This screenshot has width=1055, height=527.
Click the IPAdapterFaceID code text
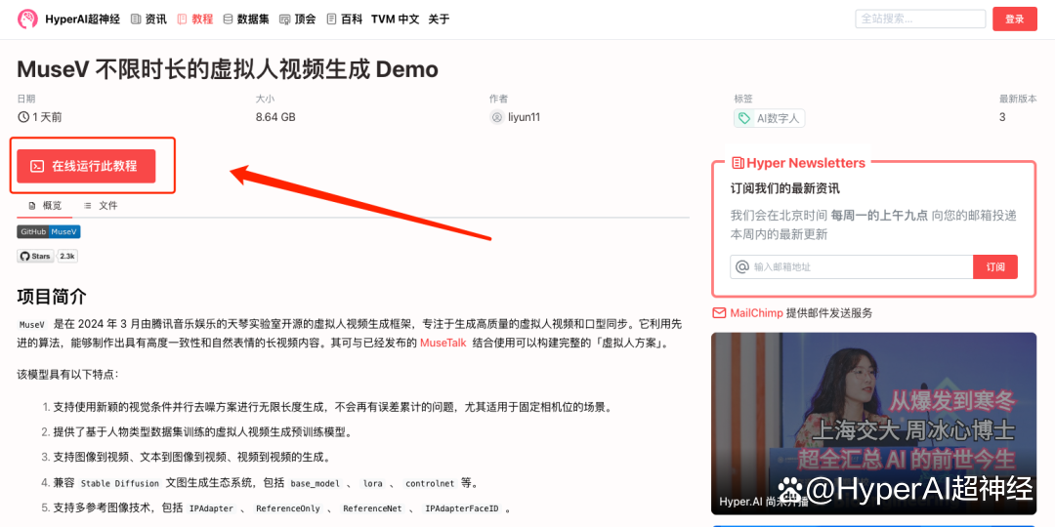[x=461, y=508]
